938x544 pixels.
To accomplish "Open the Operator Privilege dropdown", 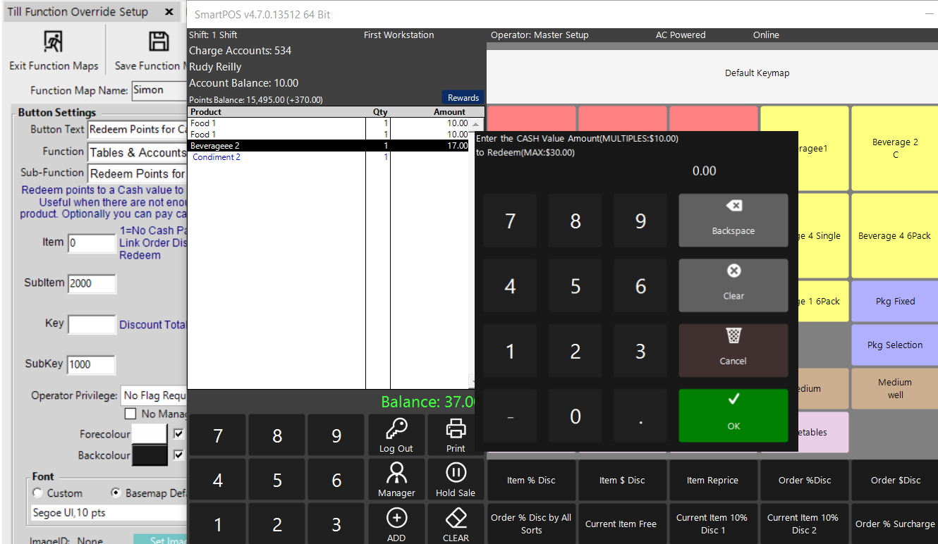I will click(154, 396).
